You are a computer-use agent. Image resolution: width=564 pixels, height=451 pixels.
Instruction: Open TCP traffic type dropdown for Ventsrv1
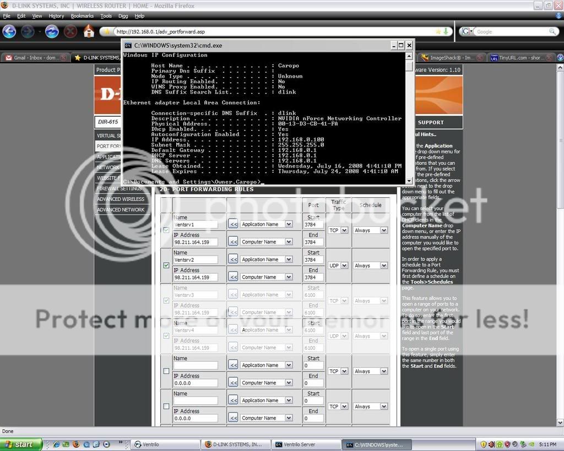click(x=338, y=230)
